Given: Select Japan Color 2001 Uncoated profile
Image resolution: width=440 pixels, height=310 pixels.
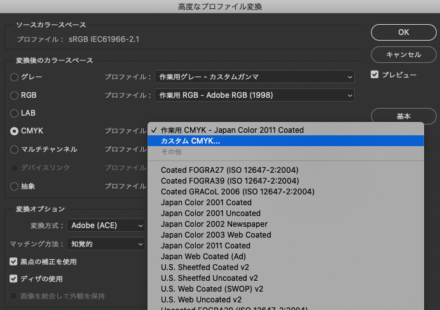Looking at the screenshot, I should point(285,213).
